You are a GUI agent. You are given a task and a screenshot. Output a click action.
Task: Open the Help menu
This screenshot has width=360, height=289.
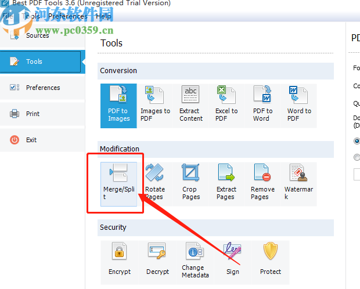(x=103, y=16)
